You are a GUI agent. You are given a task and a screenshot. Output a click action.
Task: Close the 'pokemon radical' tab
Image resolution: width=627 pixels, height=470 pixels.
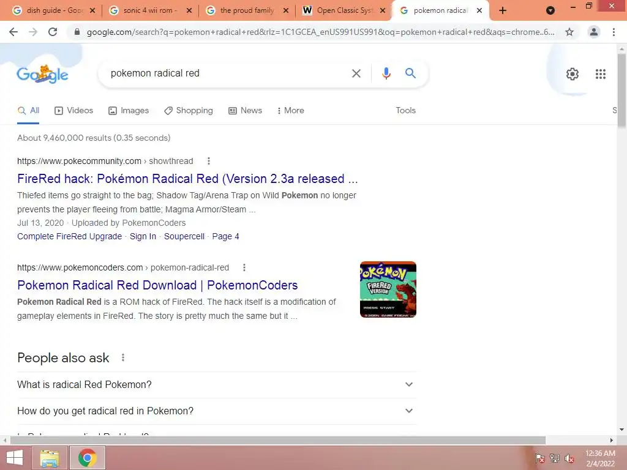tap(479, 10)
